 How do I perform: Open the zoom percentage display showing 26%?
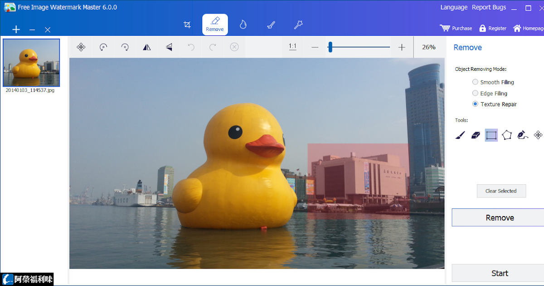click(428, 47)
